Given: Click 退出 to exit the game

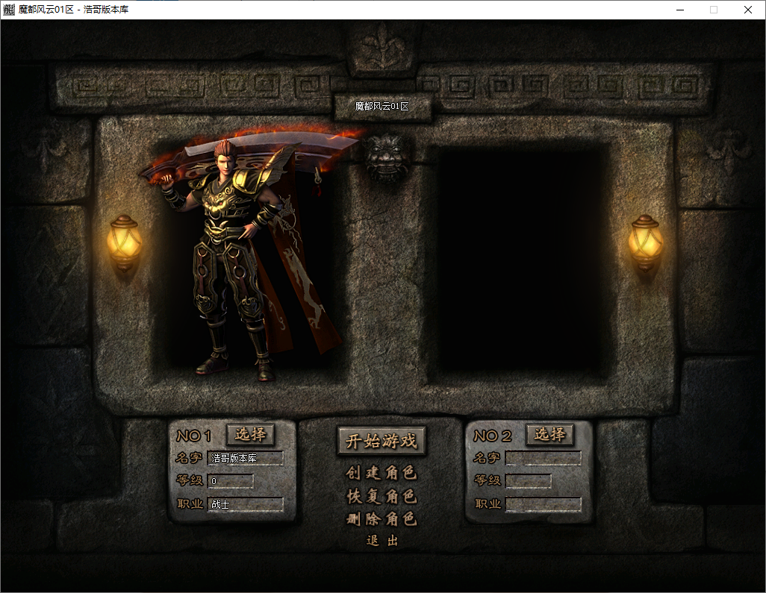Looking at the screenshot, I should [382, 540].
